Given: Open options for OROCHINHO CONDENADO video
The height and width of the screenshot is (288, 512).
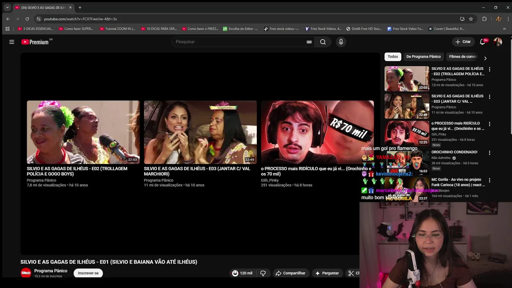Looking at the screenshot, I should 489,153.
